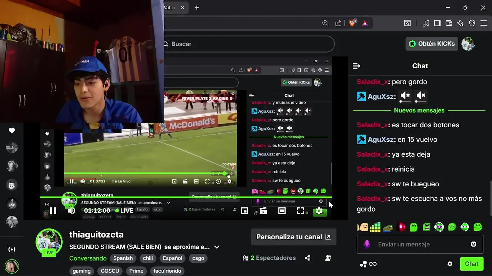Insert the Pepe frog emote
Screen dimensions: 492x276
(x=388, y=227)
